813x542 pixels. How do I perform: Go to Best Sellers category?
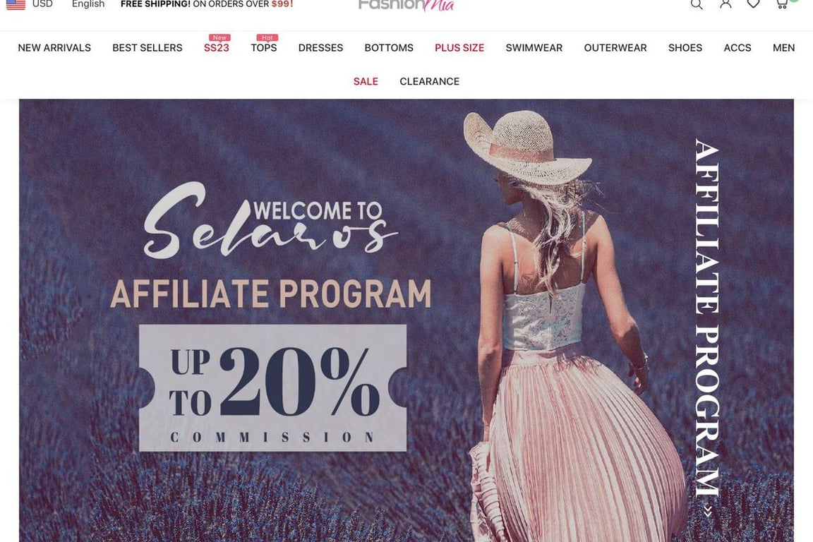[147, 48]
